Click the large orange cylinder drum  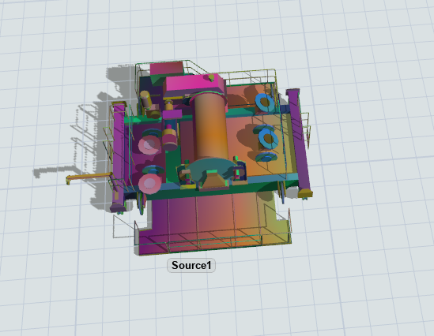[211, 129]
